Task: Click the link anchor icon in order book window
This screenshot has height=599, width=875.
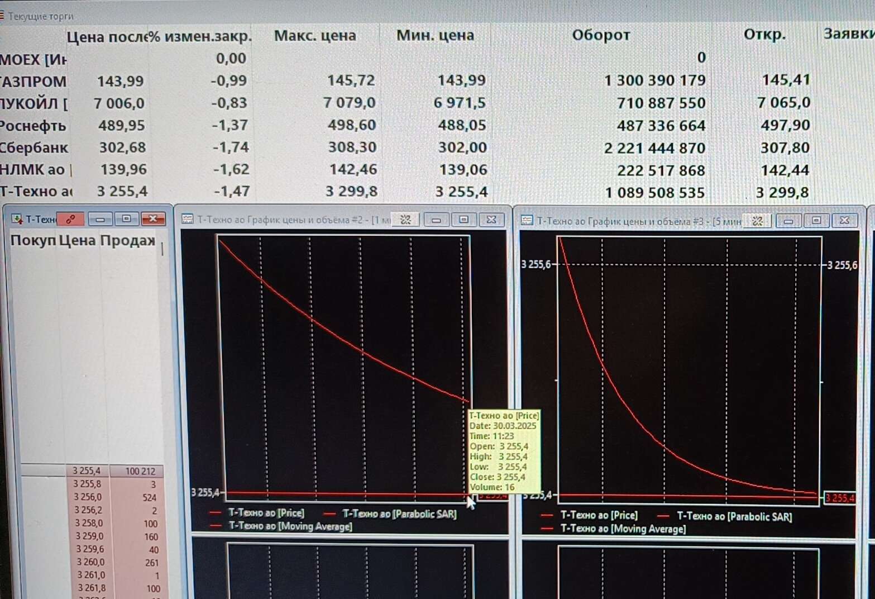Action: click(x=71, y=219)
